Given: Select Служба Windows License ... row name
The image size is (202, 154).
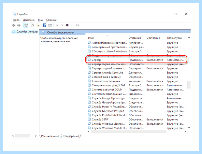Looking at the screenshot, I should click(108, 124).
